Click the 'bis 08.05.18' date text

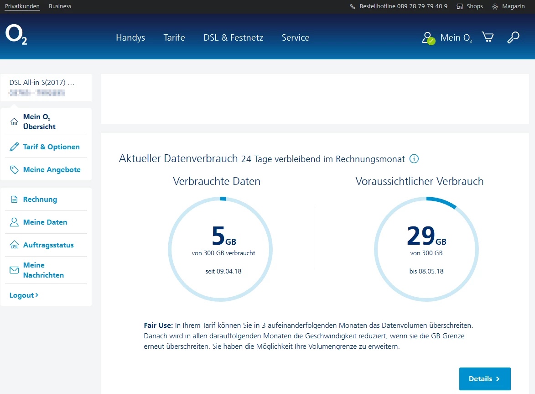pyautogui.click(x=426, y=272)
